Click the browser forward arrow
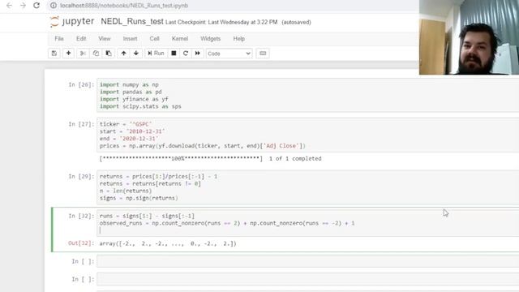 point(23,6)
